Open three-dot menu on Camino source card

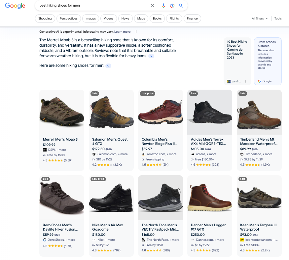click(246, 81)
